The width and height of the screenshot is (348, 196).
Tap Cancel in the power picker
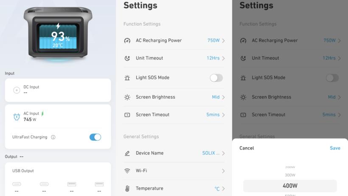[247, 148]
